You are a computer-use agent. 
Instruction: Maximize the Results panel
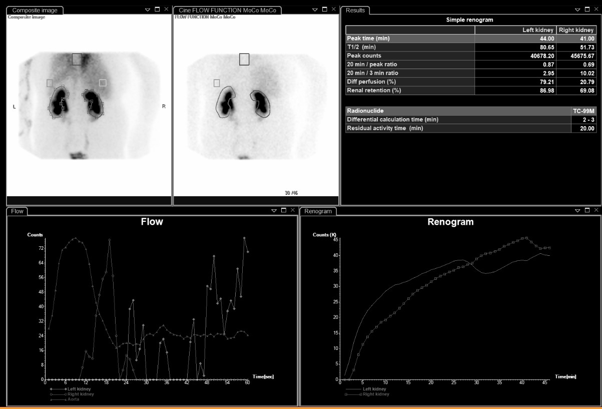[x=587, y=10]
